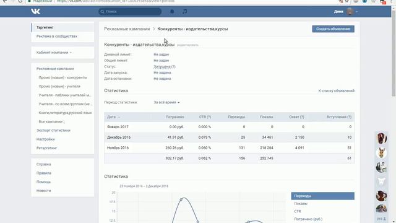The height and width of the screenshot is (223, 396).
Task: Click редактировать next to campaign name
Action: pyautogui.click(x=187, y=45)
